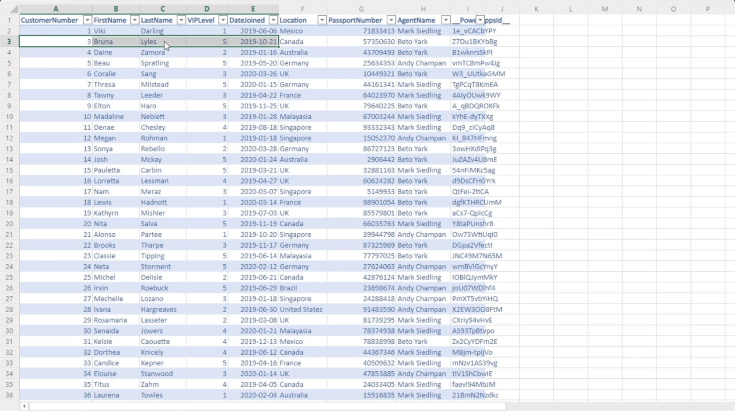Click the cell containing Hargreaves

[x=159, y=309]
